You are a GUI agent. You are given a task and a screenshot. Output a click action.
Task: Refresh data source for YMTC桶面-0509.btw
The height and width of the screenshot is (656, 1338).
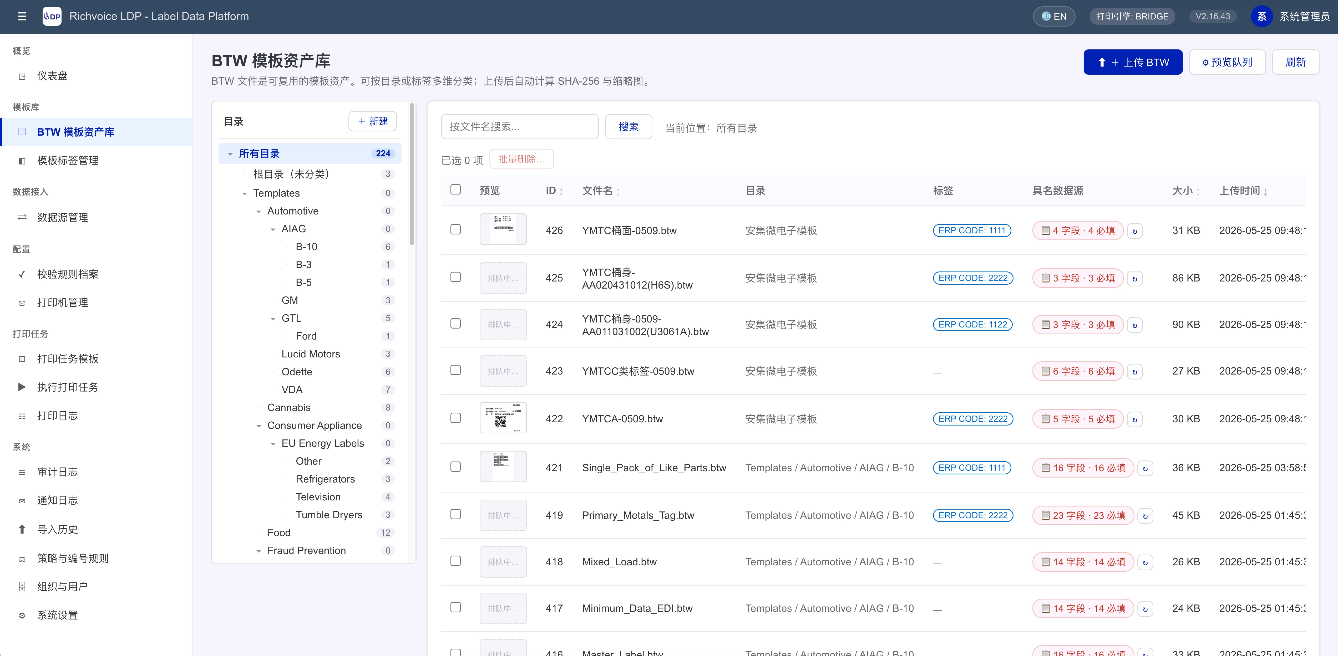(x=1135, y=231)
